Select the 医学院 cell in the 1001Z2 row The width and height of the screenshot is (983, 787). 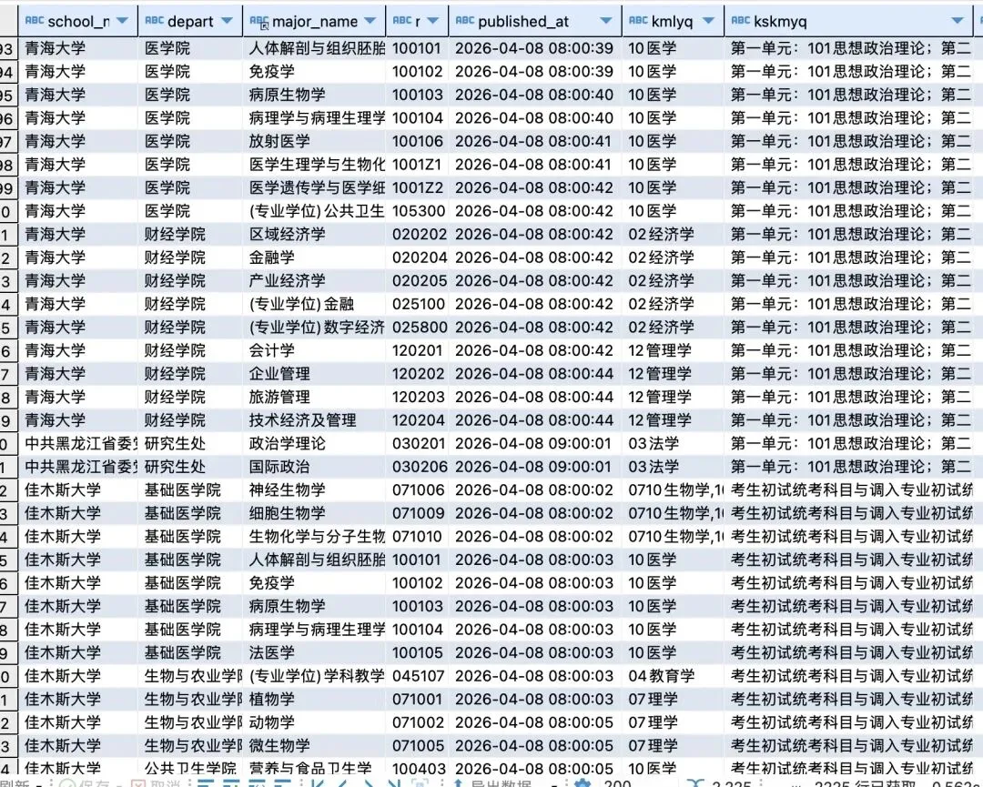(x=190, y=187)
